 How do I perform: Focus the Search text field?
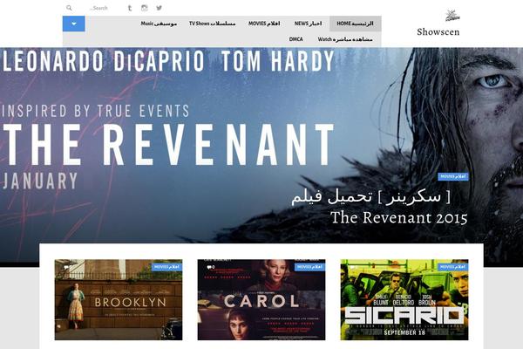click(98, 8)
